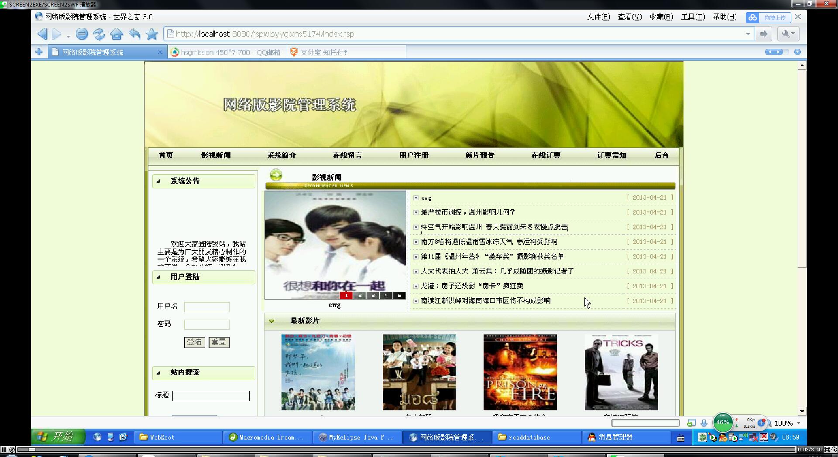This screenshot has height=457, width=838.
Task: Go to 首页 in site navigation
Action: pyautogui.click(x=165, y=155)
